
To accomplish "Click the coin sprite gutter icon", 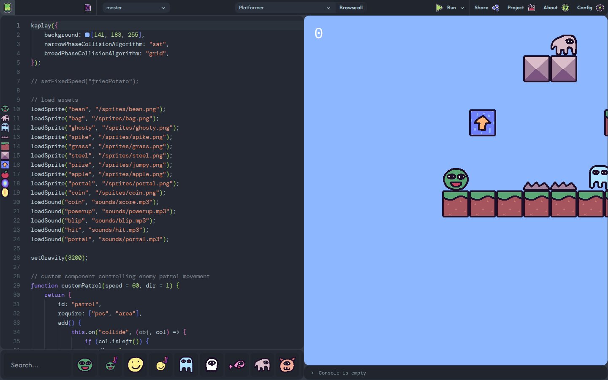I will pos(5,193).
